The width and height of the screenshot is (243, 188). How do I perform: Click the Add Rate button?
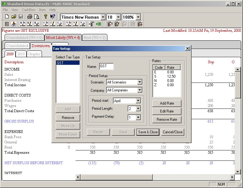167,103
